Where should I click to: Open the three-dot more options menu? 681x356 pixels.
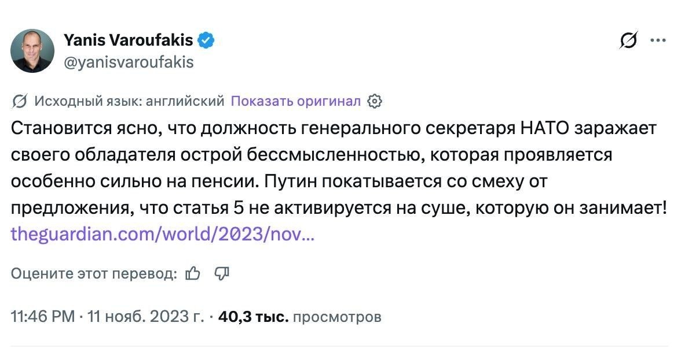[x=658, y=40]
